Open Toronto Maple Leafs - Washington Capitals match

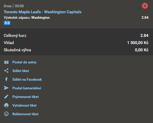[42, 12]
